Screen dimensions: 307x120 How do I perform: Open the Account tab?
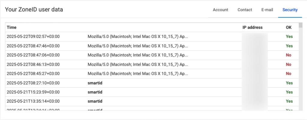click(220, 10)
